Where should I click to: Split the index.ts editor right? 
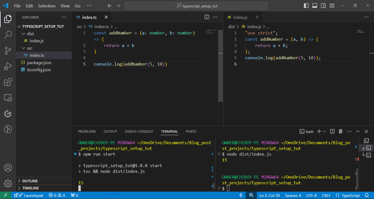[207, 17]
